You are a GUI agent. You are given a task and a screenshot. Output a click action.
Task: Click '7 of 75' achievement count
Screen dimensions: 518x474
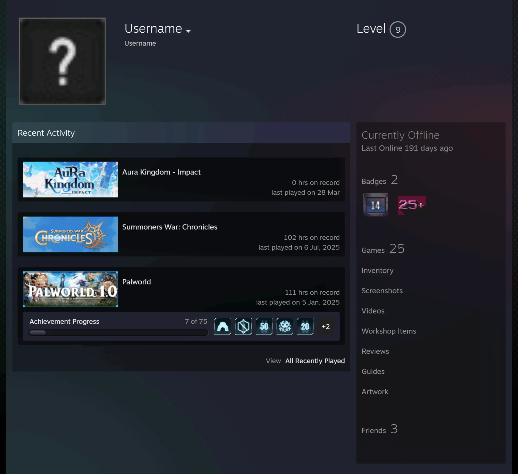(x=196, y=321)
